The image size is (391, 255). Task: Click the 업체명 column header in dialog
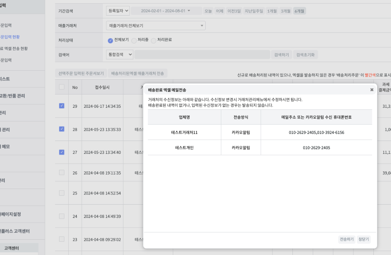click(x=184, y=117)
